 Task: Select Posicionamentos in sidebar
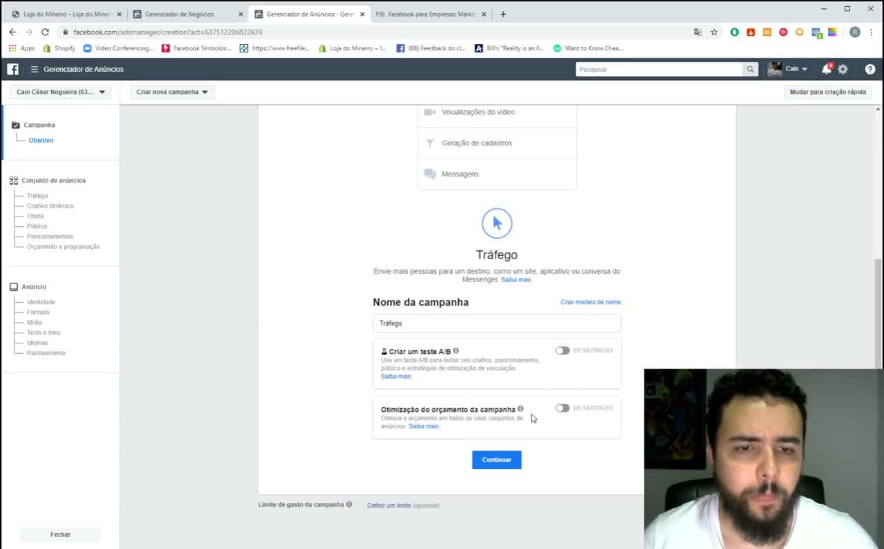pyautogui.click(x=50, y=237)
